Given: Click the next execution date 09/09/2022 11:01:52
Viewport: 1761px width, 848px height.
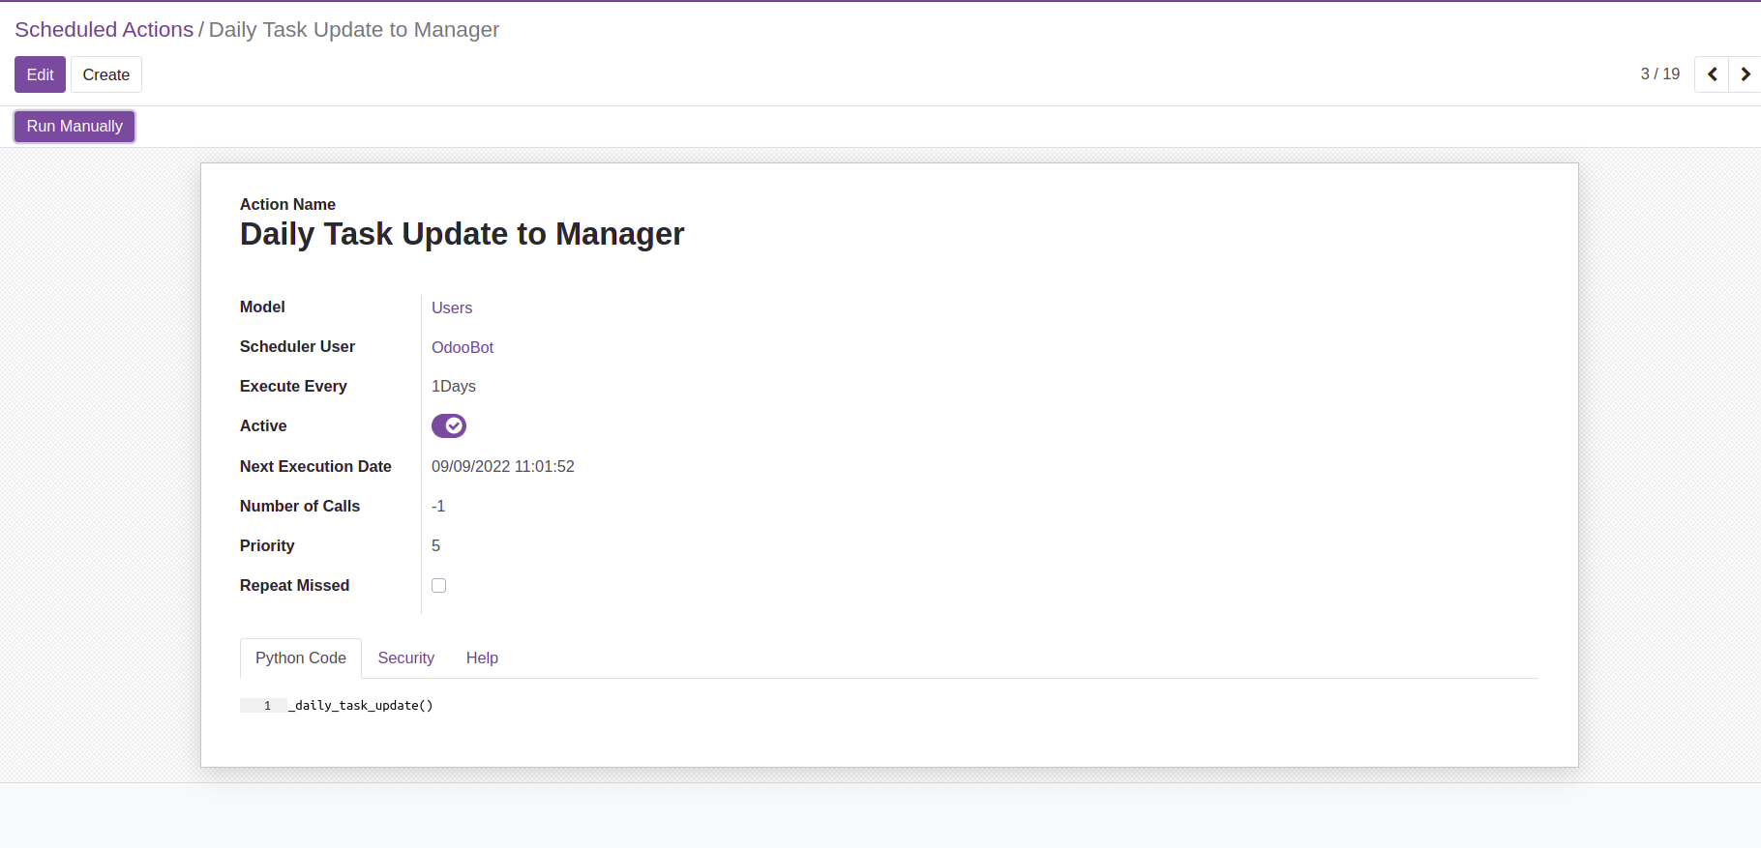Looking at the screenshot, I should coord(503,466).
